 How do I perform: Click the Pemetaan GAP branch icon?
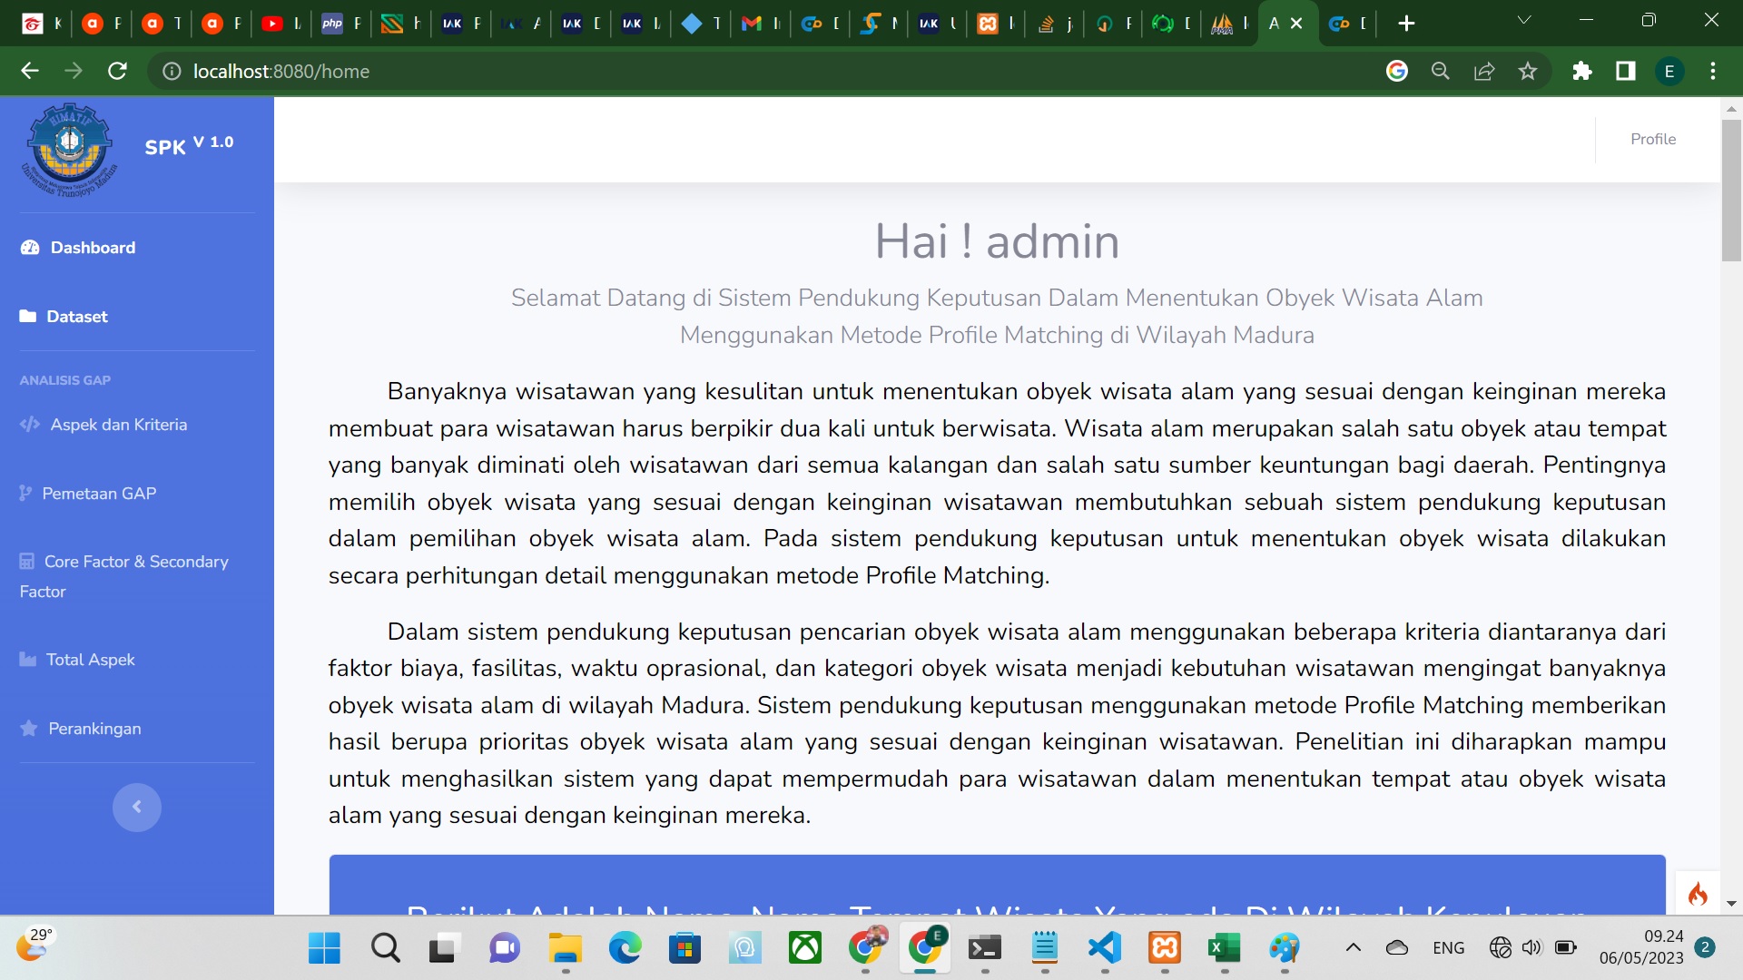tap(25, 494)
